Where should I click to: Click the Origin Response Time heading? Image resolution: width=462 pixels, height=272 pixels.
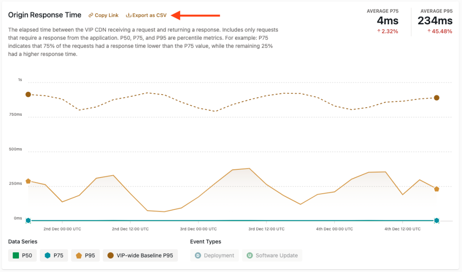(45, 15)
